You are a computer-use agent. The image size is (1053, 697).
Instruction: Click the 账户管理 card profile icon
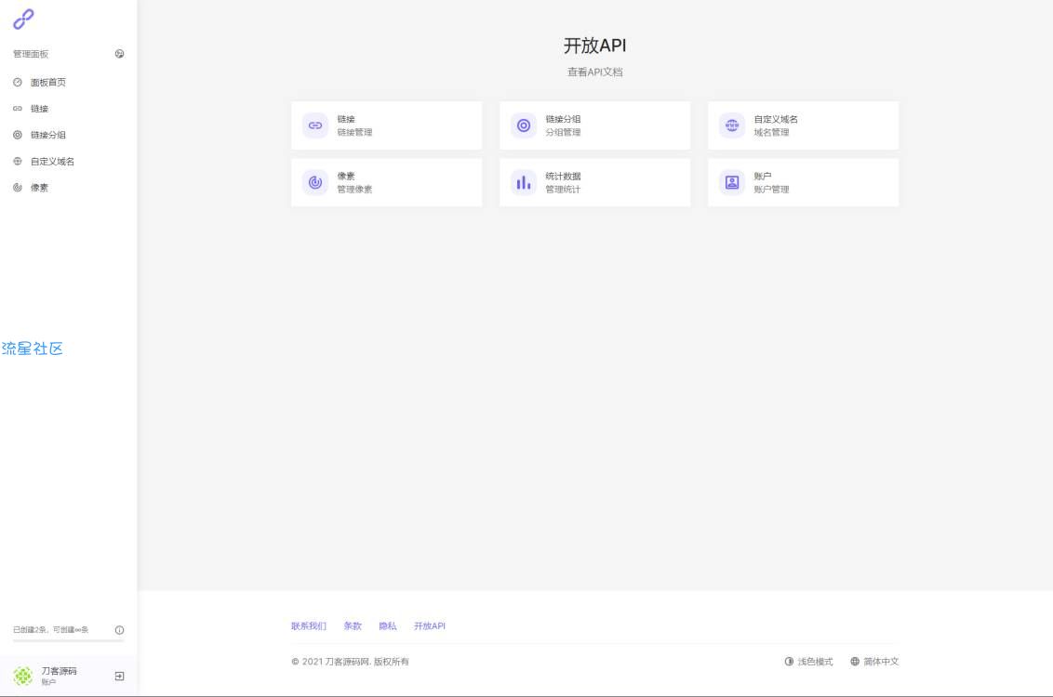point(732,182)
